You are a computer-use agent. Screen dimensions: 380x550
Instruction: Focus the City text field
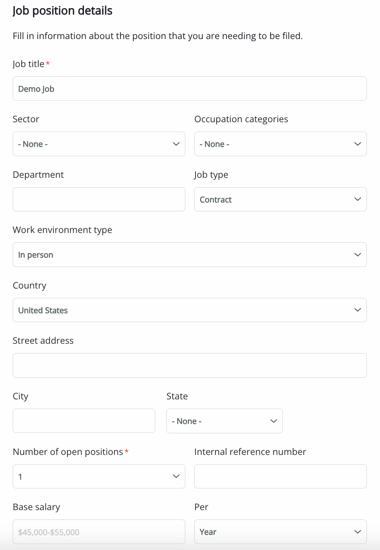click(84, 421)
